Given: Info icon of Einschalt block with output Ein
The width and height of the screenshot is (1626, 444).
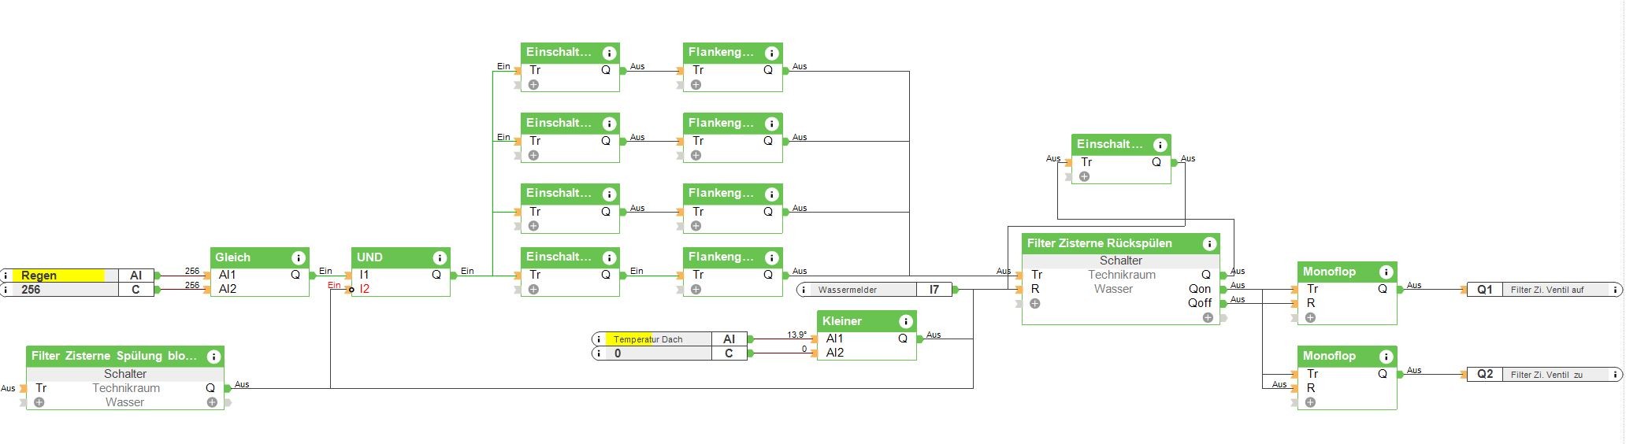Looking at the screenshot, I should click(x=609, y=257).
